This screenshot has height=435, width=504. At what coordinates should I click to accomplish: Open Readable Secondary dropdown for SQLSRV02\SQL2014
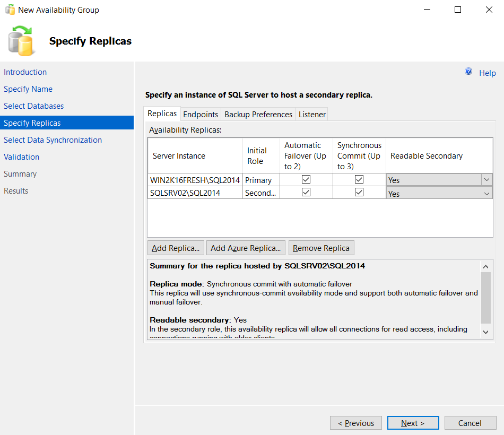pos(486,193)
